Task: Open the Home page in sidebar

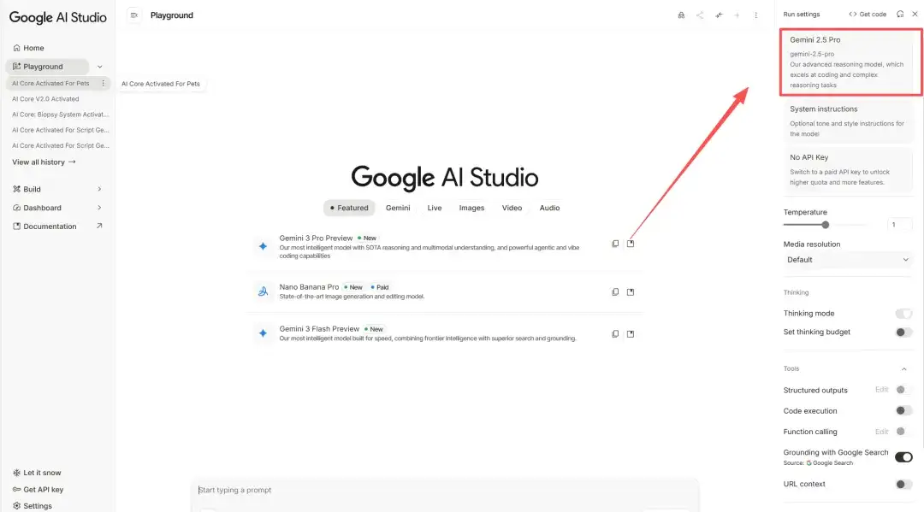Action: point(28,48)
